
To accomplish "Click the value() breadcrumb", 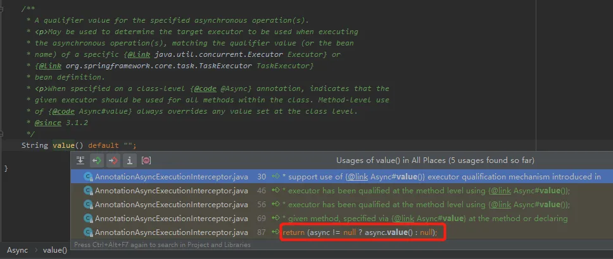I will tap(54, 250).
